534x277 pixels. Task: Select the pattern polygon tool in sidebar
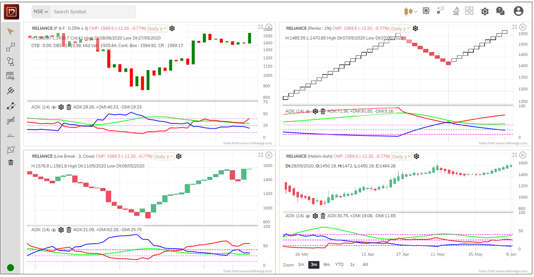[x=11, y=150]
